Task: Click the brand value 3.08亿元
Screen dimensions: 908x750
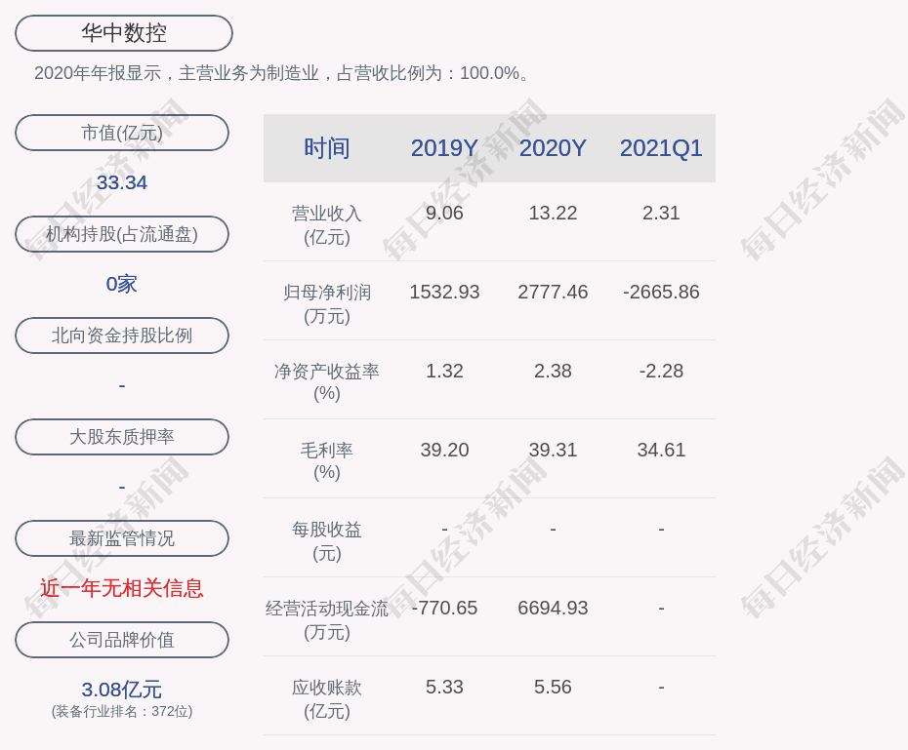Action: [x=122, y=690]
